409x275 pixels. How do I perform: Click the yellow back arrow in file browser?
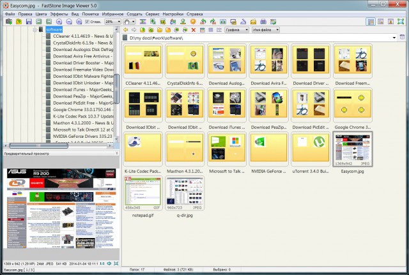pos(126,30)
